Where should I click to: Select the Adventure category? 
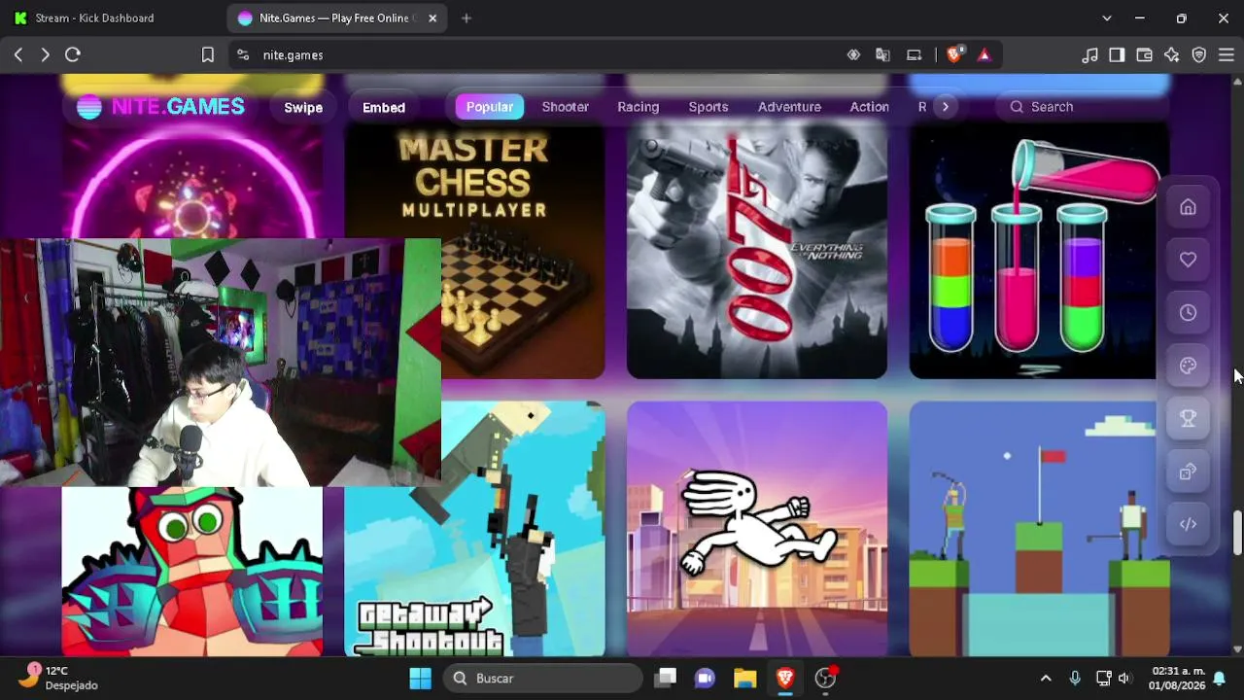(x=789, y=107)
